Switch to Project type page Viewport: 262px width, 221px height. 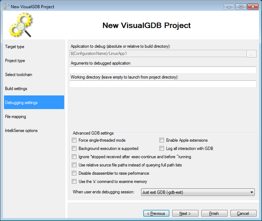point(34,61)
